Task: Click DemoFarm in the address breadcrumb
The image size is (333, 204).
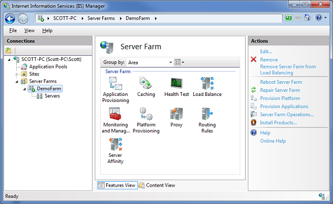Action: pos(138,18)
